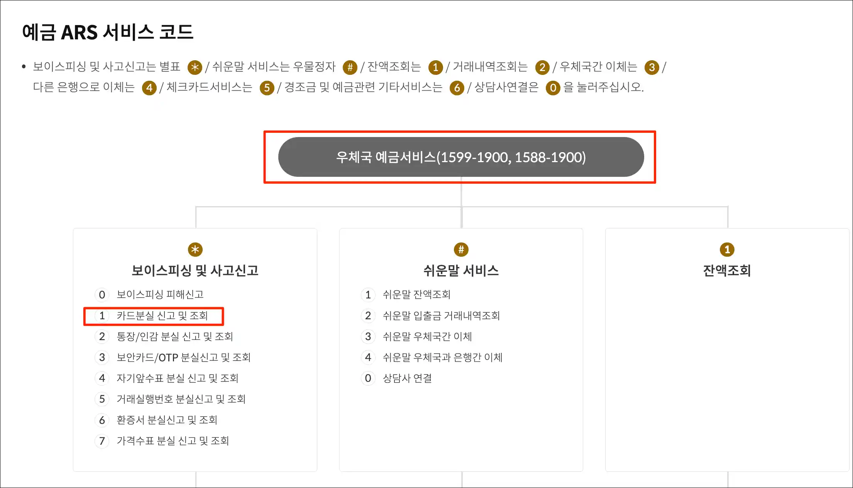Screen dimensions: 853x488
Task: Click the 잔액조회 card heading
Action: 727,270
